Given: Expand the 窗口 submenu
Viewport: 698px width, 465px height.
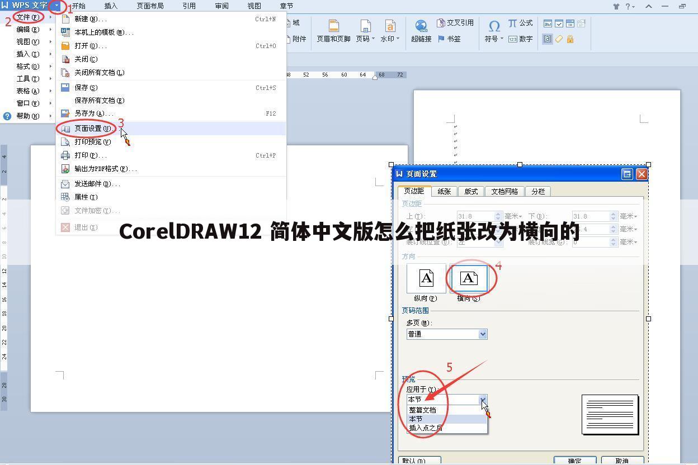Looking at the screenshot, I should point(50,103).
